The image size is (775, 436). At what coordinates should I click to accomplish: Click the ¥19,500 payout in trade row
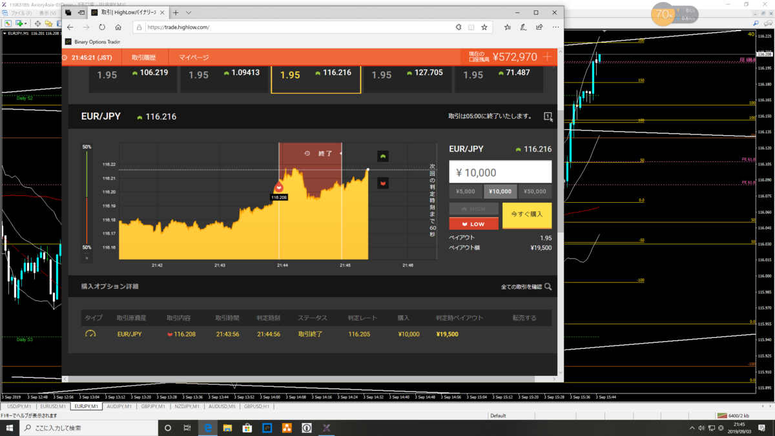(x=447, y=334)
